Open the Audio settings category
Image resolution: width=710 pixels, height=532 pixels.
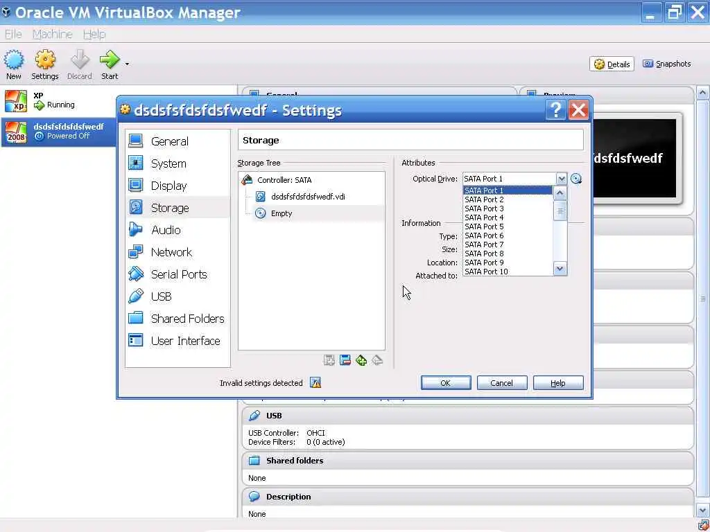click(177, 230)
